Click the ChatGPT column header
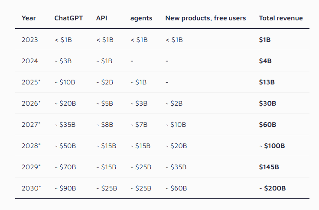Viewport: 319px width, 210px height. (x=69, y=18)
